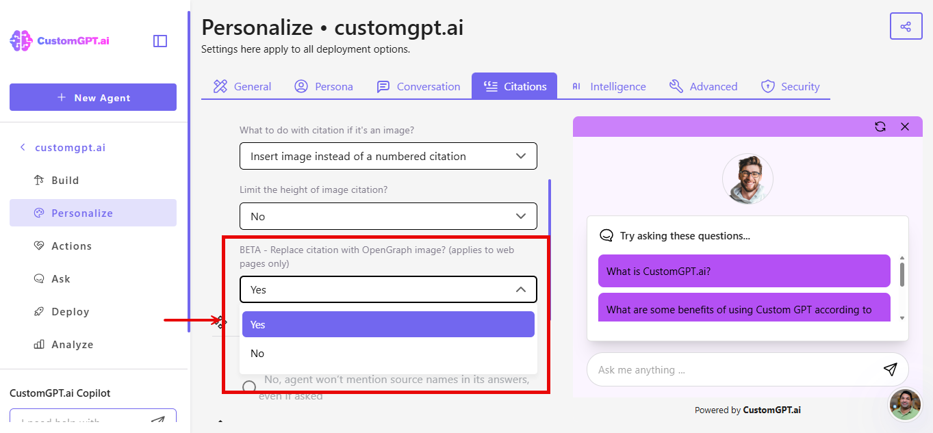Click the speech bubble icon beside 'Try asking these questions'
Screen dimensions: 933x433
pos(606,235)
